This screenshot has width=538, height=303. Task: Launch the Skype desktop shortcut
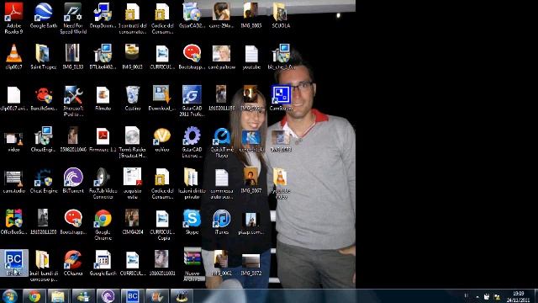point(192,221)
